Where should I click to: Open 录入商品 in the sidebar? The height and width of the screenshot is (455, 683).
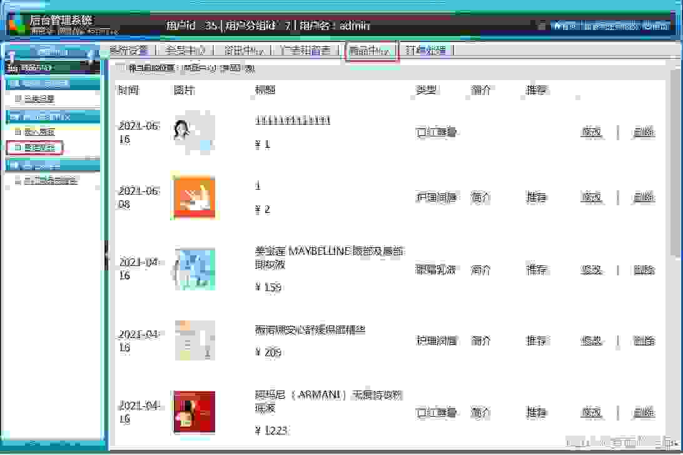tap(39, 131)
